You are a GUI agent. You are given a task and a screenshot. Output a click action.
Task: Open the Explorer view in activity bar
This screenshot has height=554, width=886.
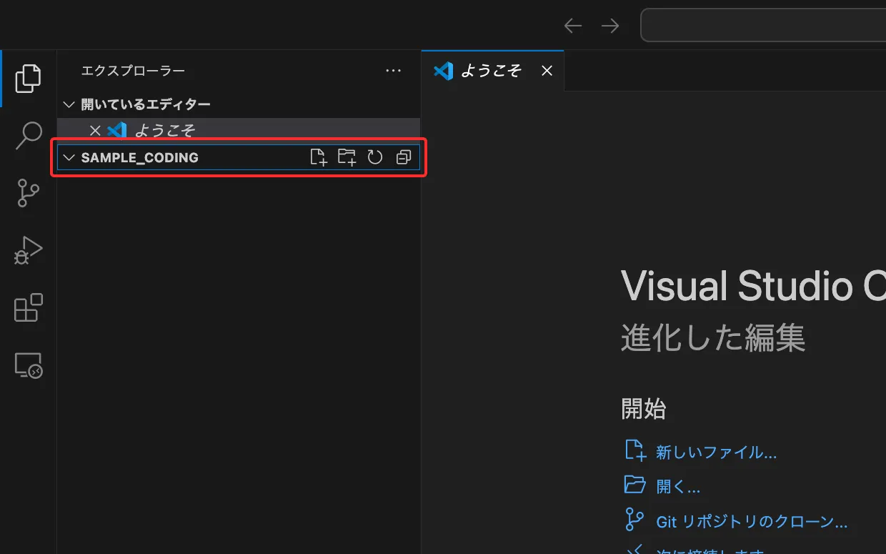(x=28, y=78)
